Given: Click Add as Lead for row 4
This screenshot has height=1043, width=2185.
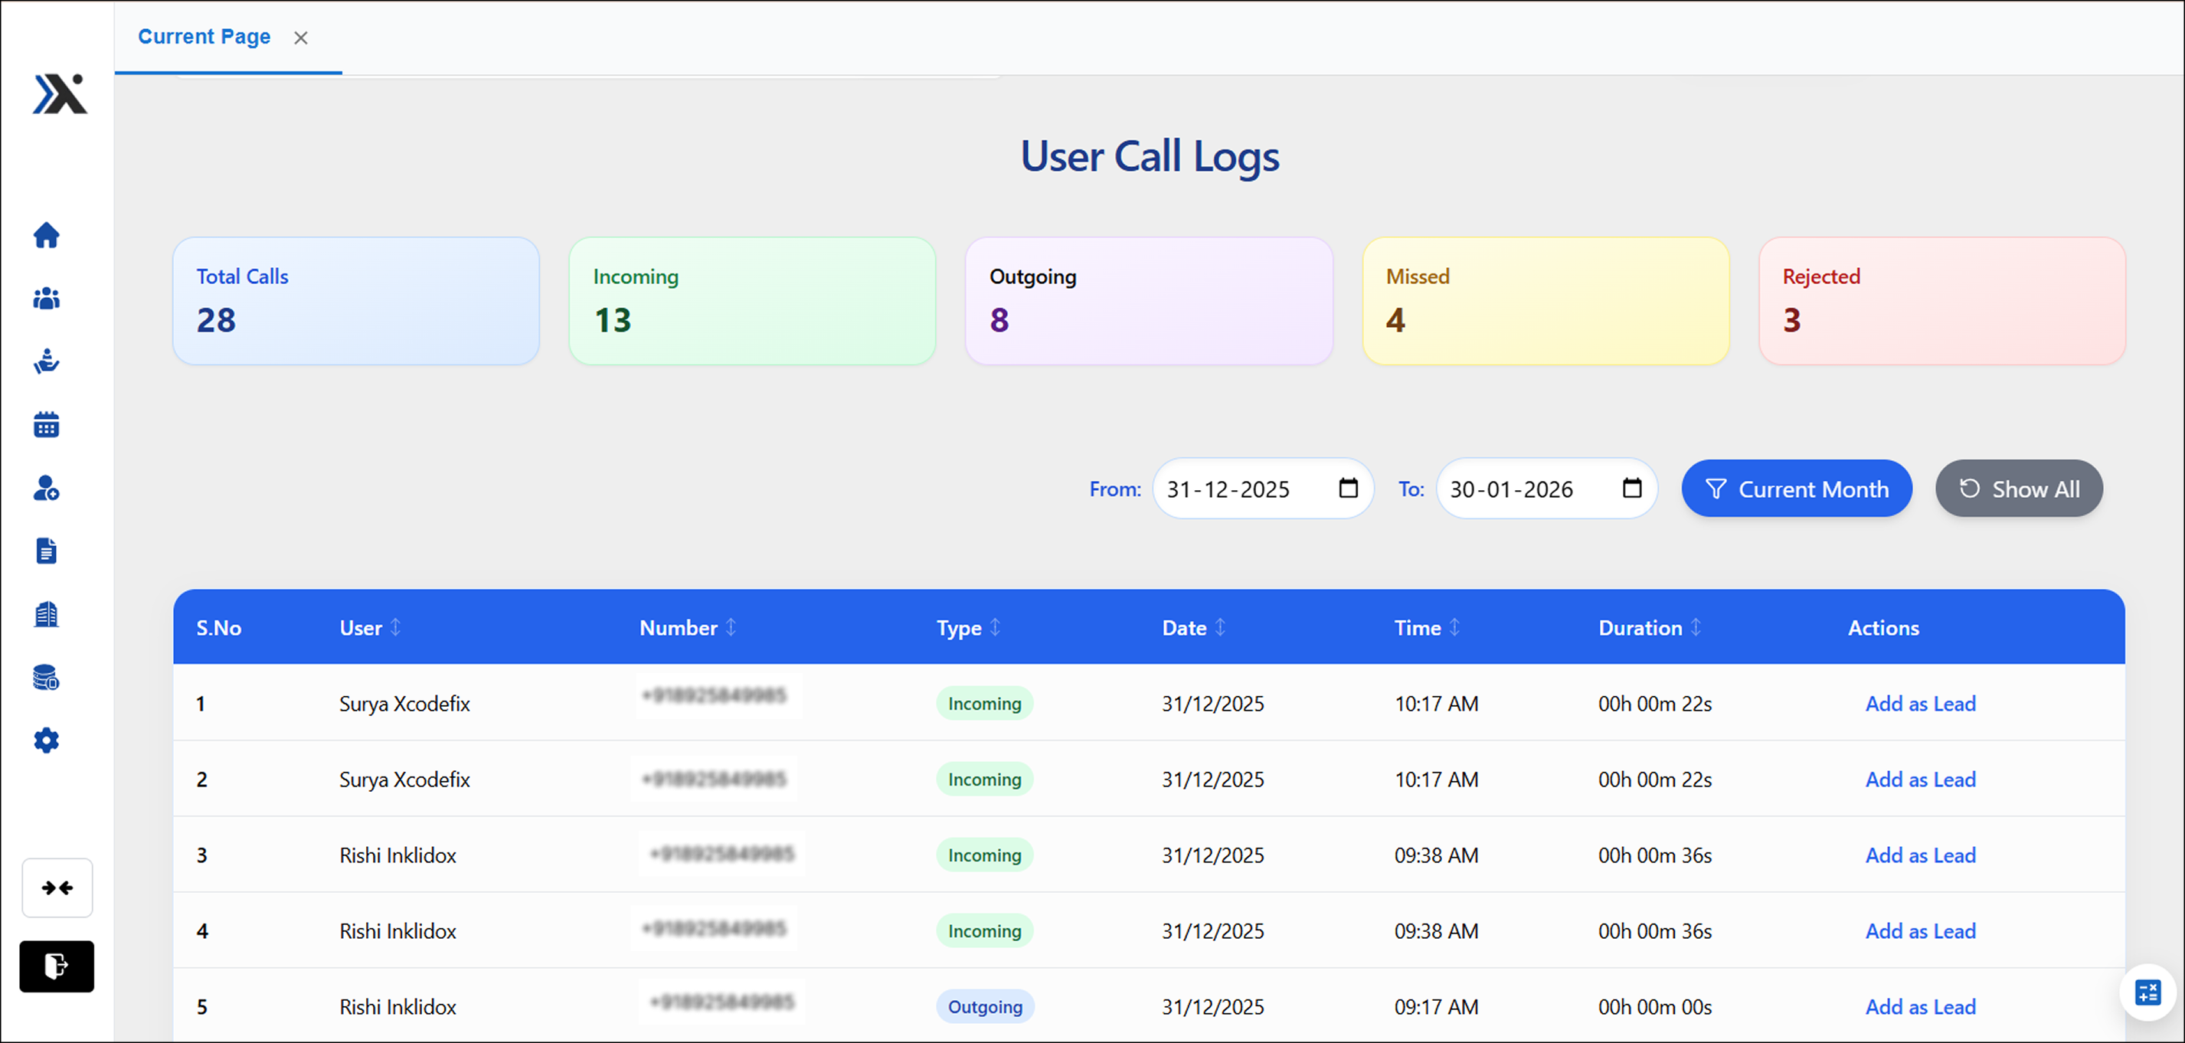Looking at the screenshot, I should 1920,931.
